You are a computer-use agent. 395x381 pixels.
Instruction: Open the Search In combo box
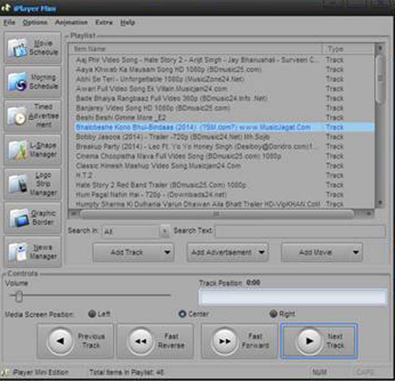point(136,232)
